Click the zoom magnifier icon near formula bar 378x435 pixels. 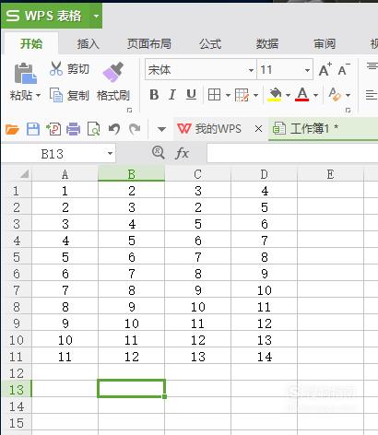click(x=159, y=152)
